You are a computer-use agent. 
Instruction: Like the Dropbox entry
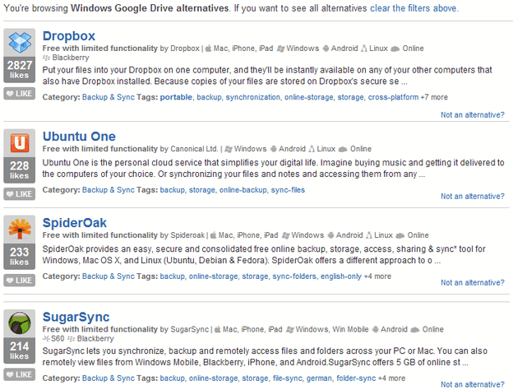pyautogui.click(x=19, y=94)
